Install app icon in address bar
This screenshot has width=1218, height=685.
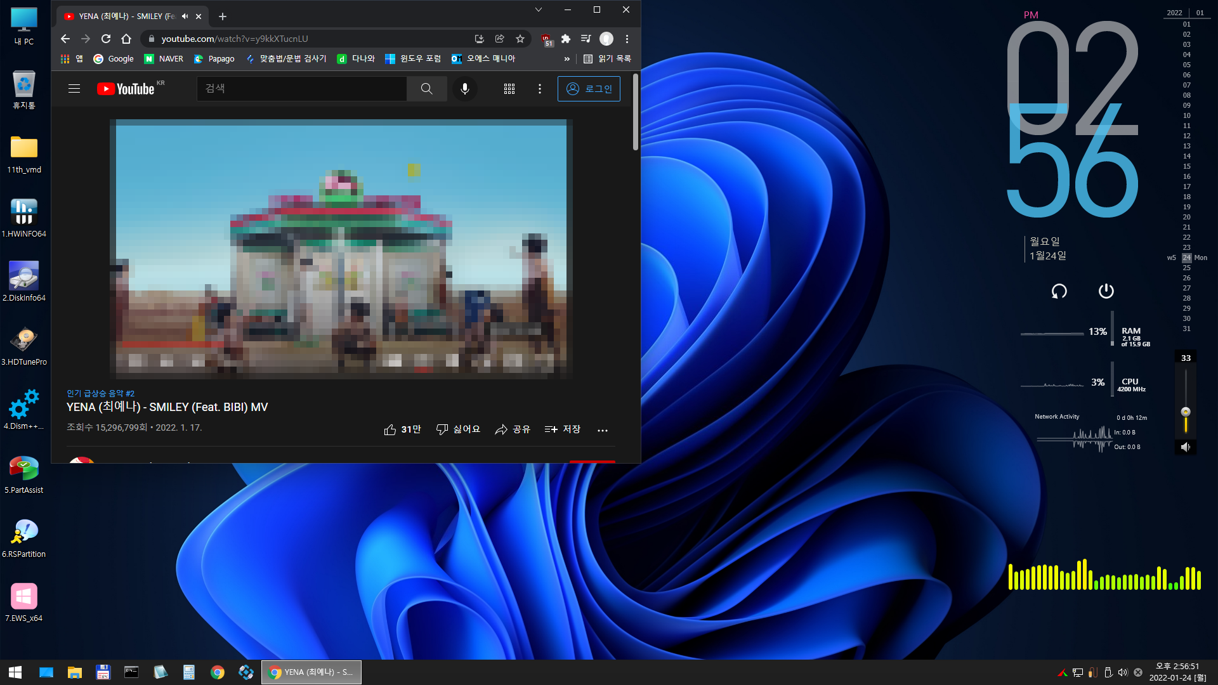[x=480, y=39]
